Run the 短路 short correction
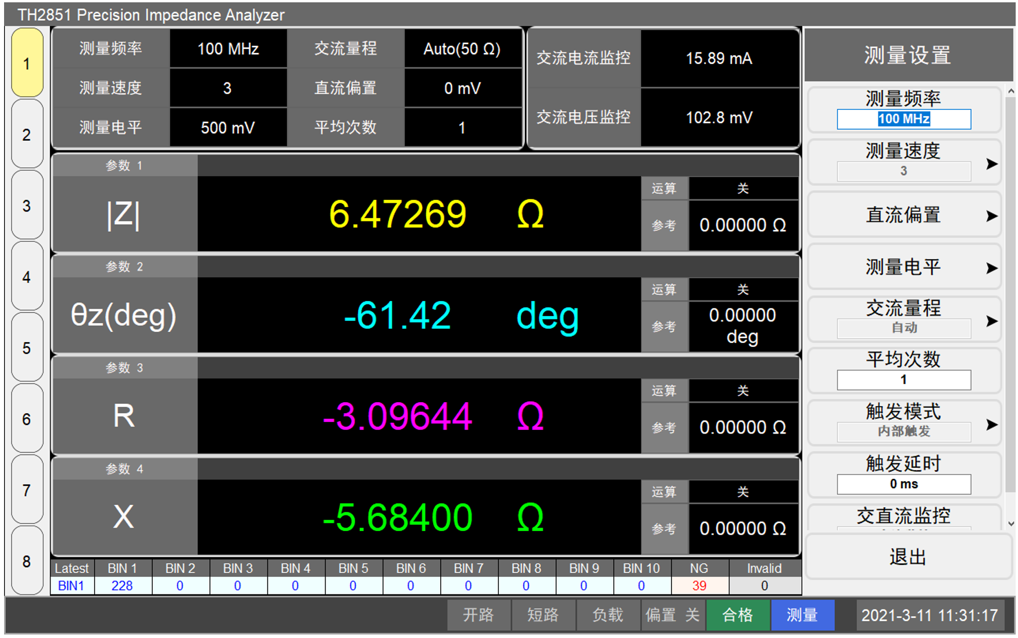 [543, 615]
